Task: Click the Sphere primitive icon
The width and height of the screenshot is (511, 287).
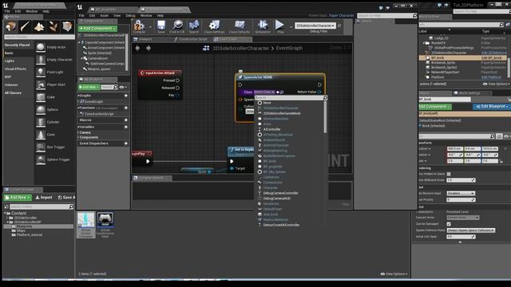Action: click(x=41, y=110)
